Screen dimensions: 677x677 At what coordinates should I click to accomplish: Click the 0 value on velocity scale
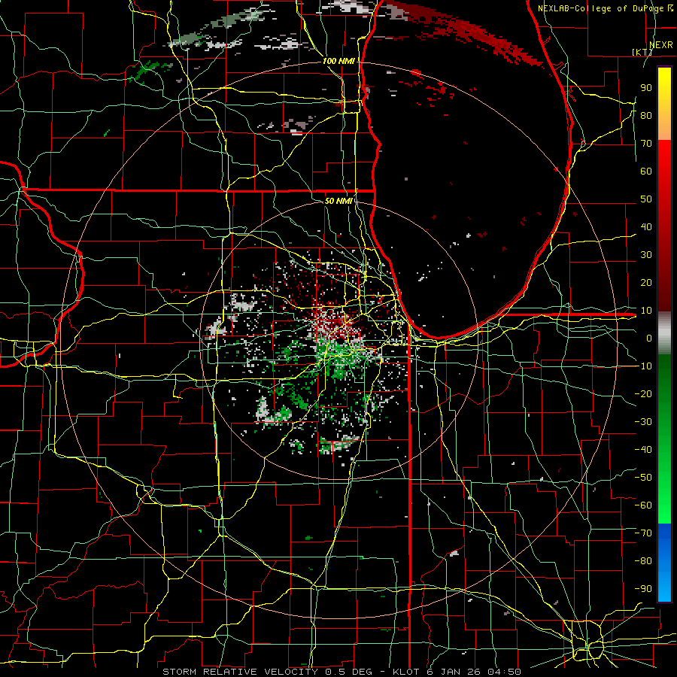coord(649,338)
